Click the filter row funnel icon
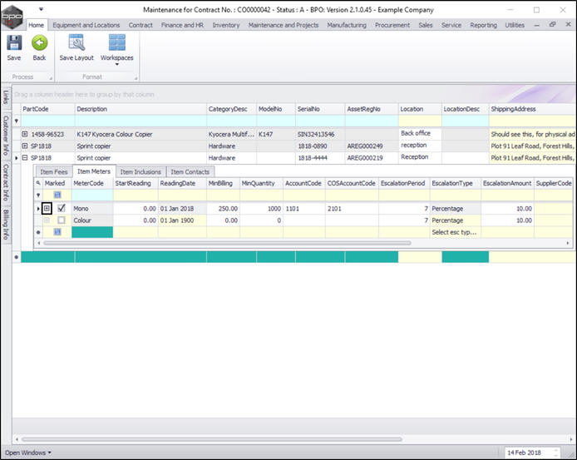 16,121
